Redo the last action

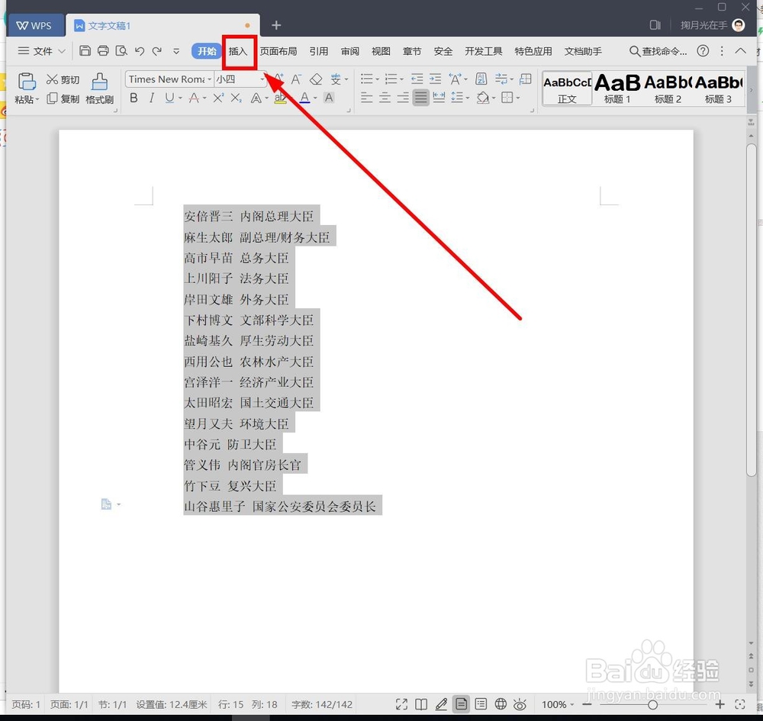coord(156,51)
